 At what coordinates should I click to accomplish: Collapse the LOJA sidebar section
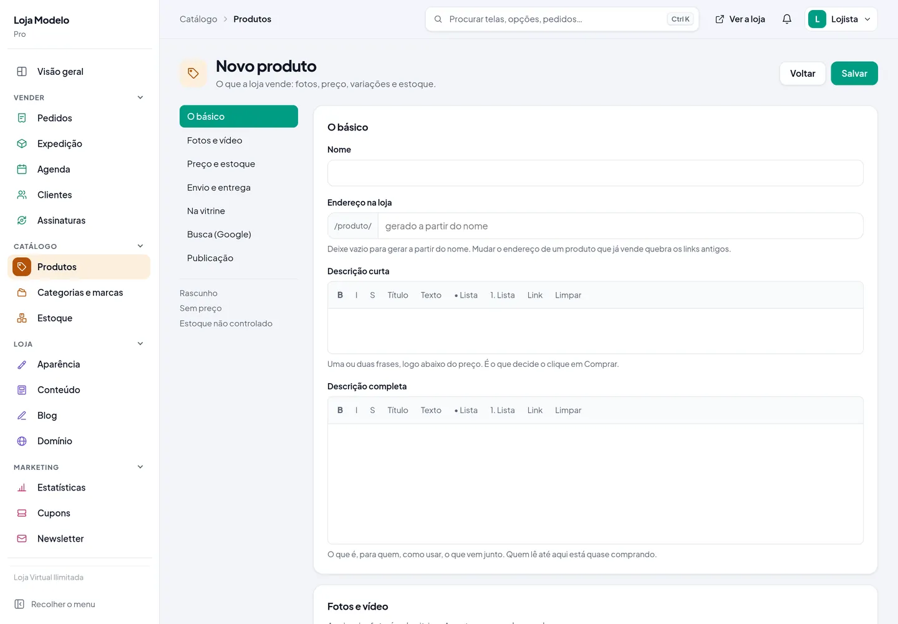pyautogui.click(x=140, y=344)
